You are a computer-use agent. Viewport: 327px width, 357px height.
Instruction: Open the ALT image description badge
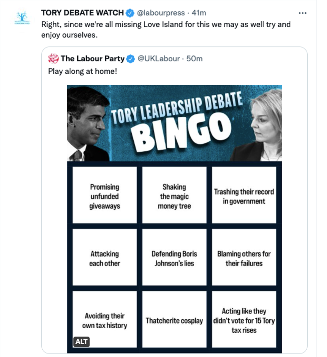[81, 341]
